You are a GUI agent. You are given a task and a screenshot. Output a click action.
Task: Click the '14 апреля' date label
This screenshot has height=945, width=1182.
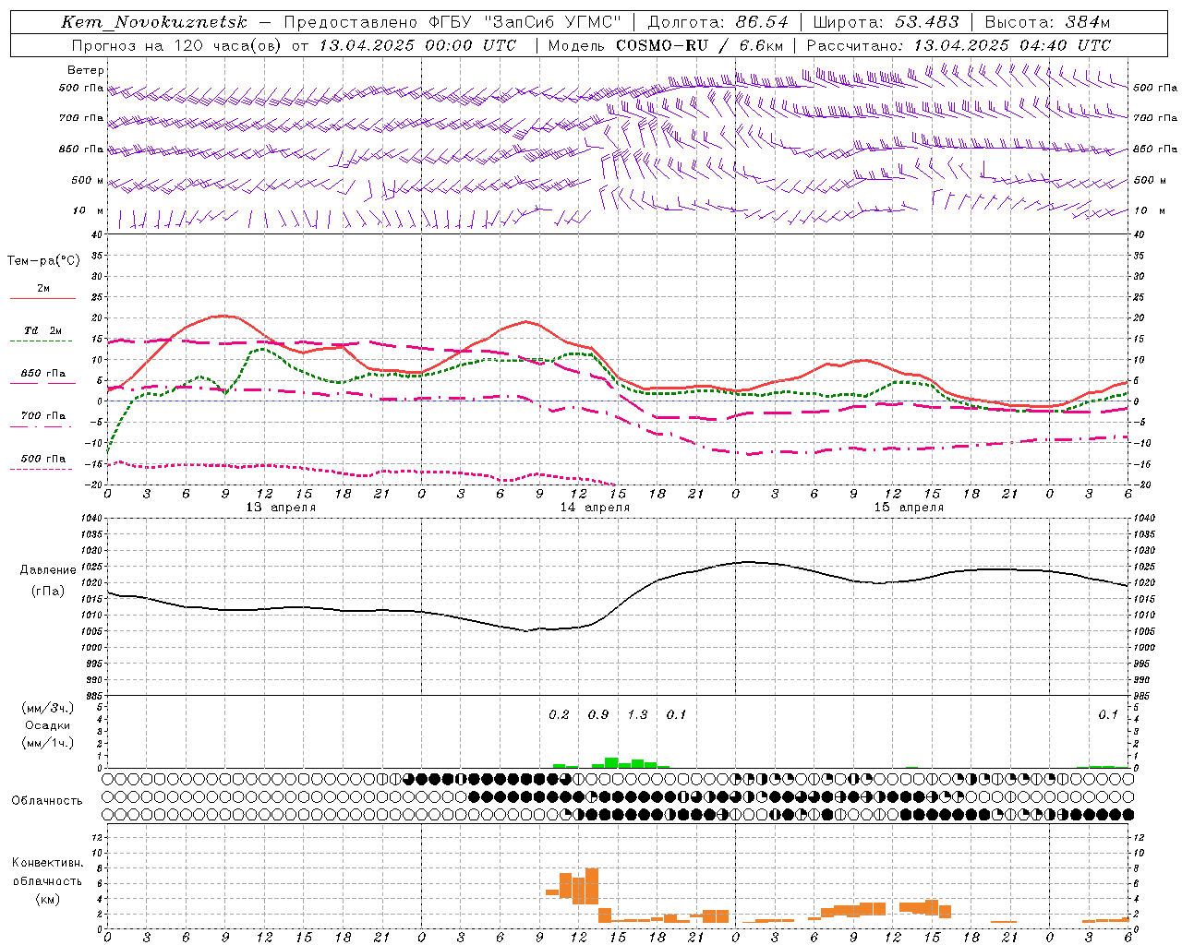click(x=595, y=508)
